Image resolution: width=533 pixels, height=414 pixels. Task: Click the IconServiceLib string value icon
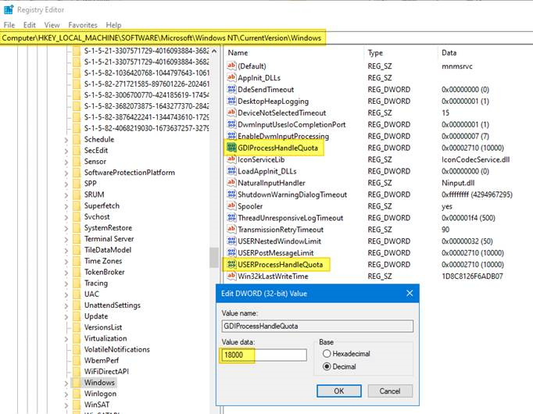(x=231, y=159)
